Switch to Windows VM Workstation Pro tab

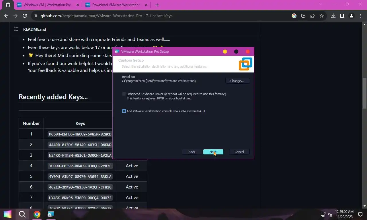click(x=48, y=5)
